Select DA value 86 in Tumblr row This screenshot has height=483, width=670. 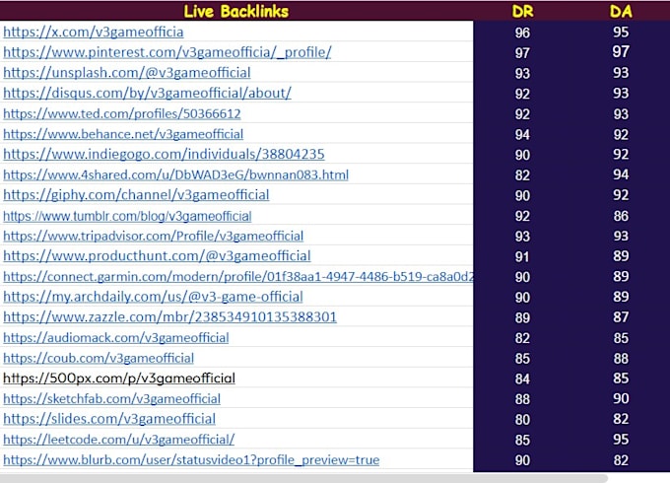click(621, 216)
